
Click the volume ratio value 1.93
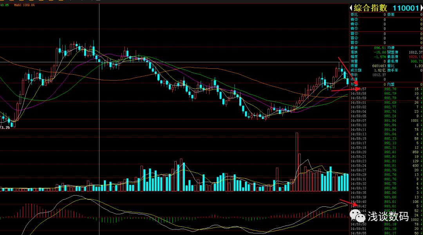[x=419, y=66]
